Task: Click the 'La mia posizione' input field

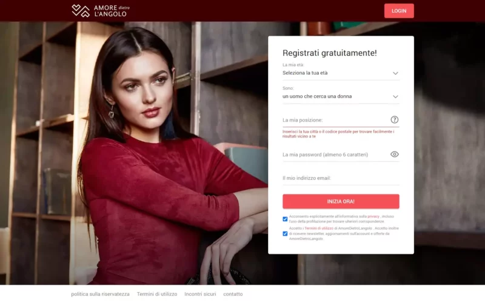Action: pos(336,120)
